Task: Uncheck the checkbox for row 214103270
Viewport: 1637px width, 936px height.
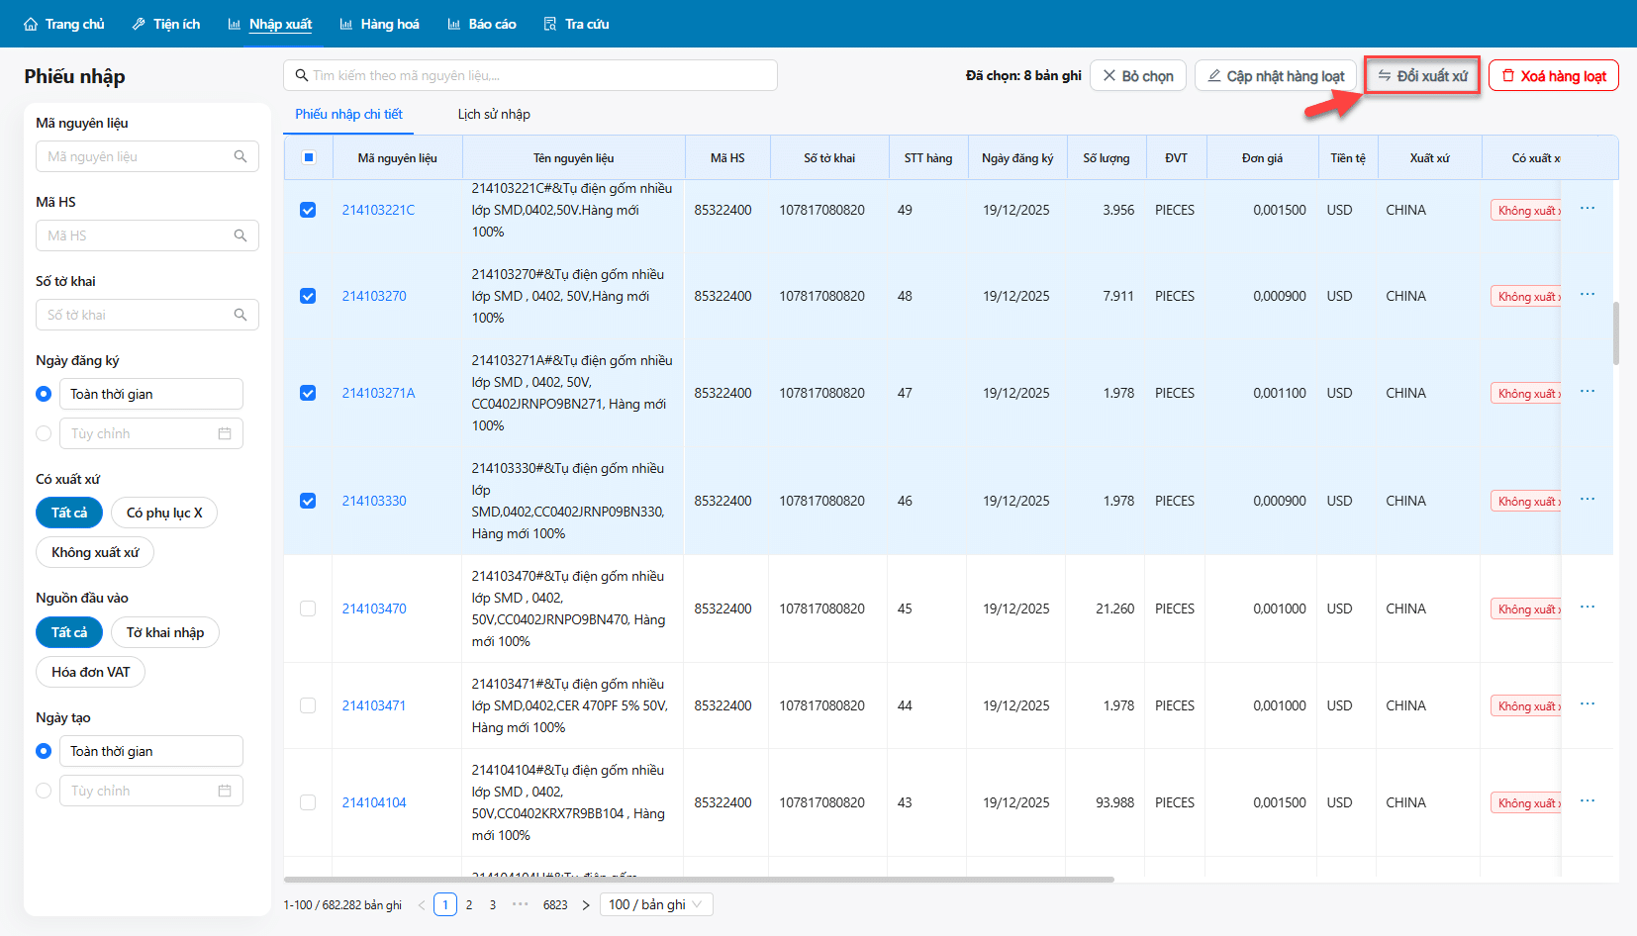Action: [308, 296]
